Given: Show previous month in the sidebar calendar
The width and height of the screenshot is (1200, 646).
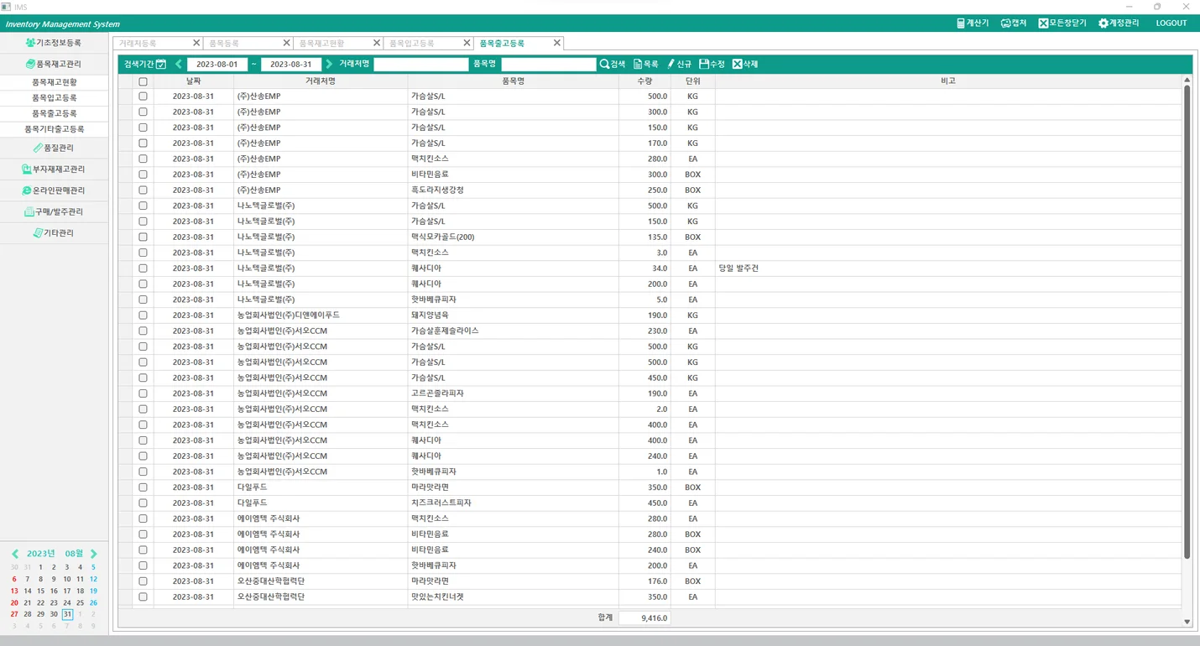Looking at the screenshot, I should click(x=15, y=554).
